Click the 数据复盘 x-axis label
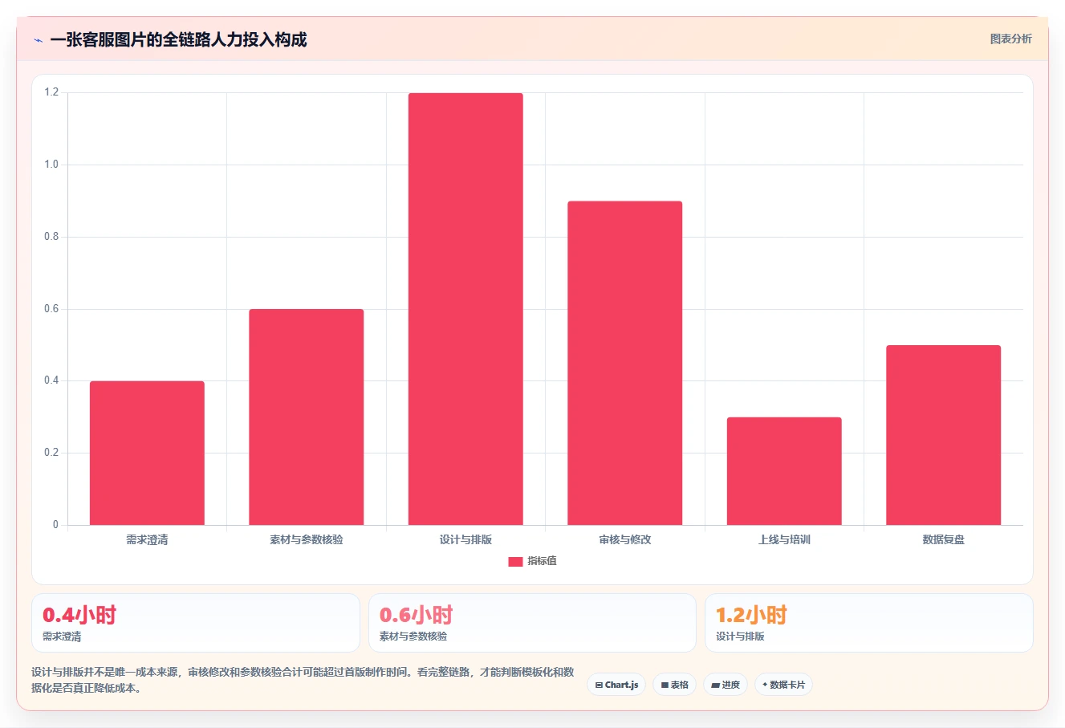Viewport: 1065px width, 728px height. tap(944, 540)
